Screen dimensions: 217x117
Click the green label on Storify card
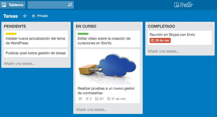tap(83, 34)
